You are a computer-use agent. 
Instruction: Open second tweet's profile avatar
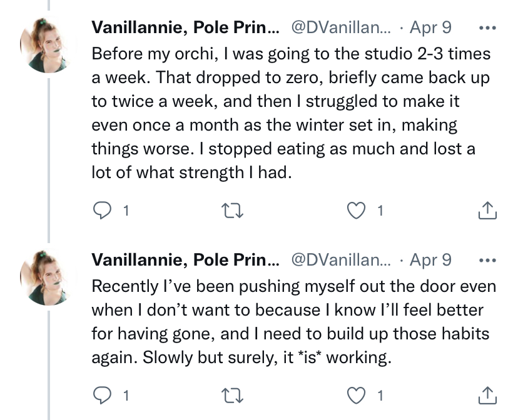(48, 277)
